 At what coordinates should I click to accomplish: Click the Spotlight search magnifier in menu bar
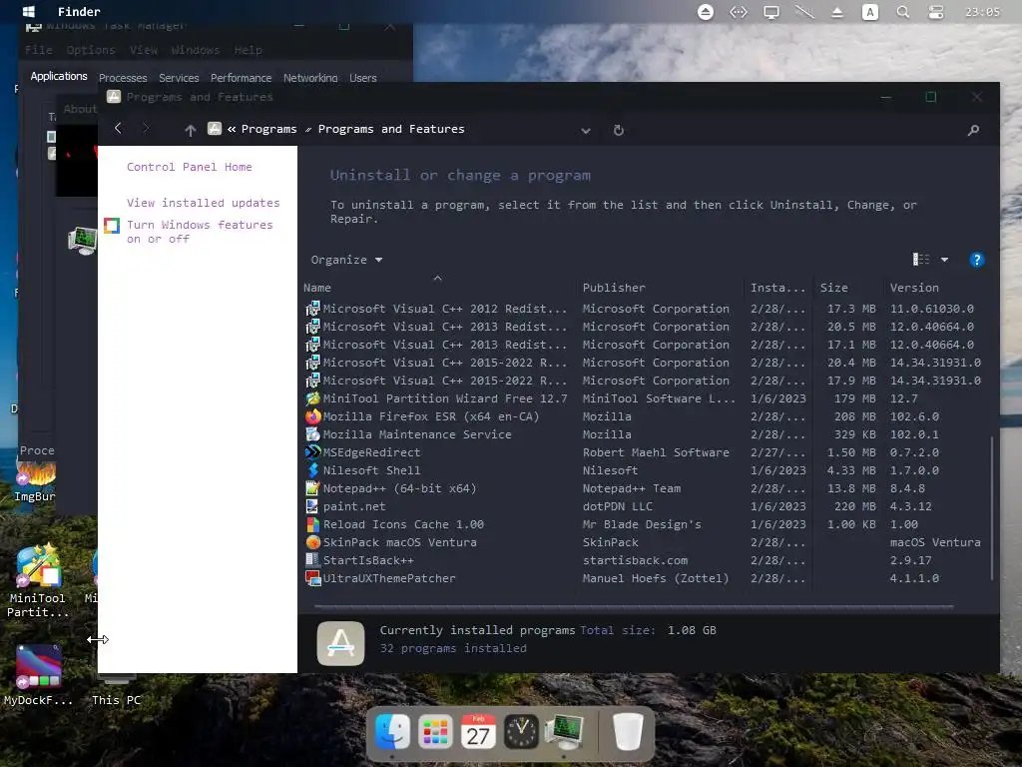click(902, 12)
